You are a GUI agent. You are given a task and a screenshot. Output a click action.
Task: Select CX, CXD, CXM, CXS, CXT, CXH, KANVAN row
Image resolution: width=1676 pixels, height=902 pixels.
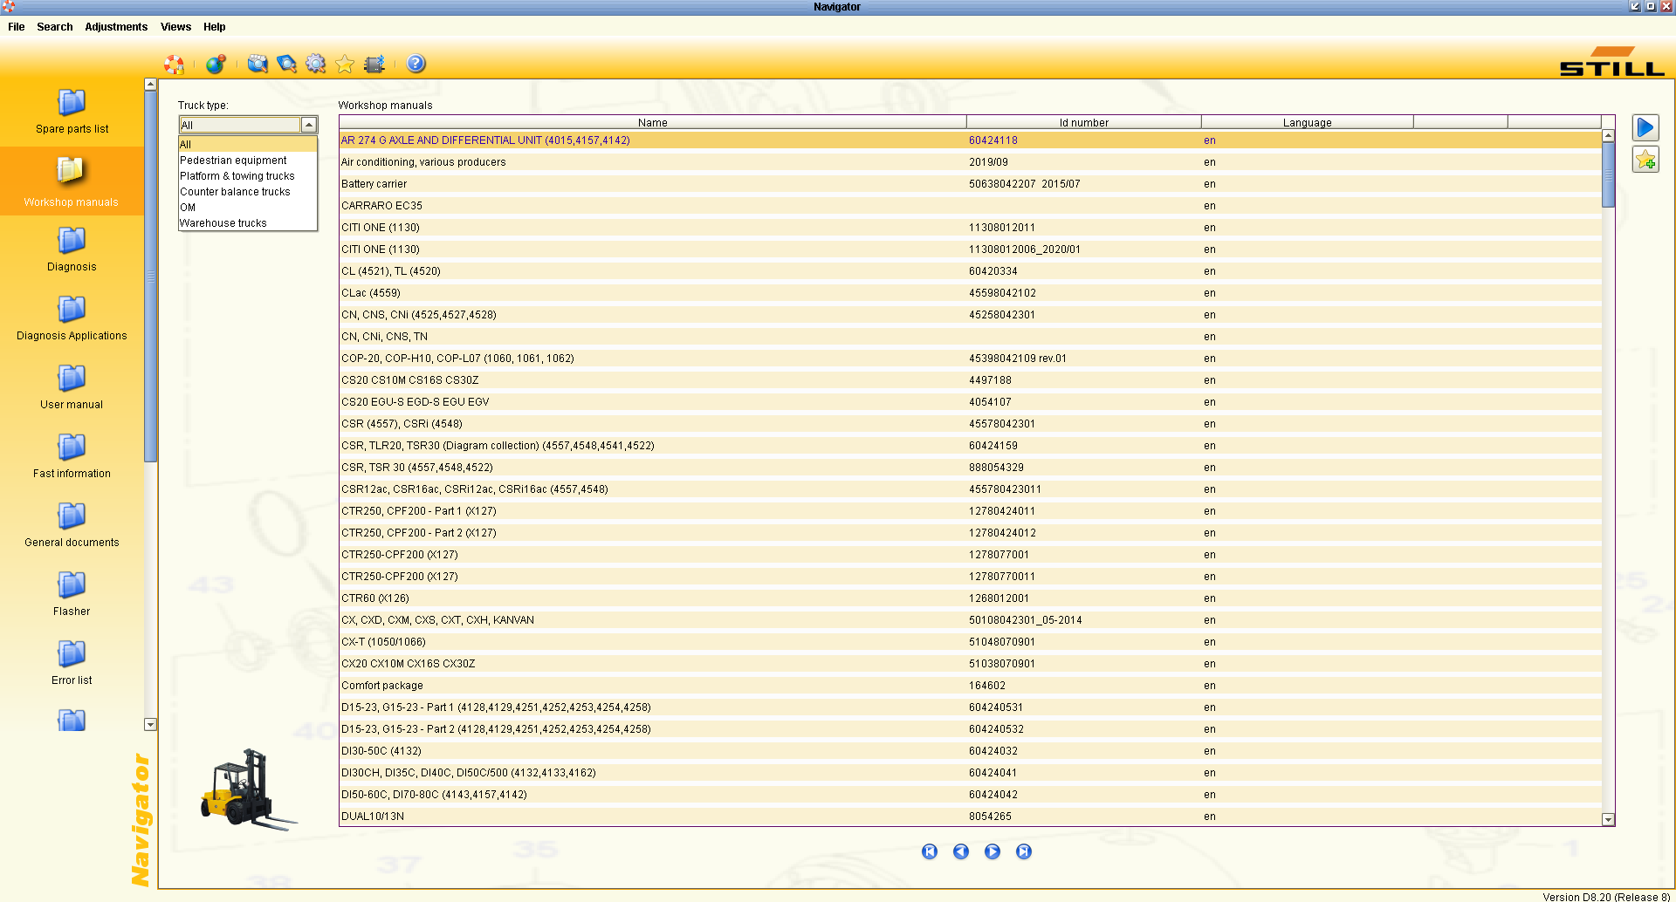tap(971, 620)
